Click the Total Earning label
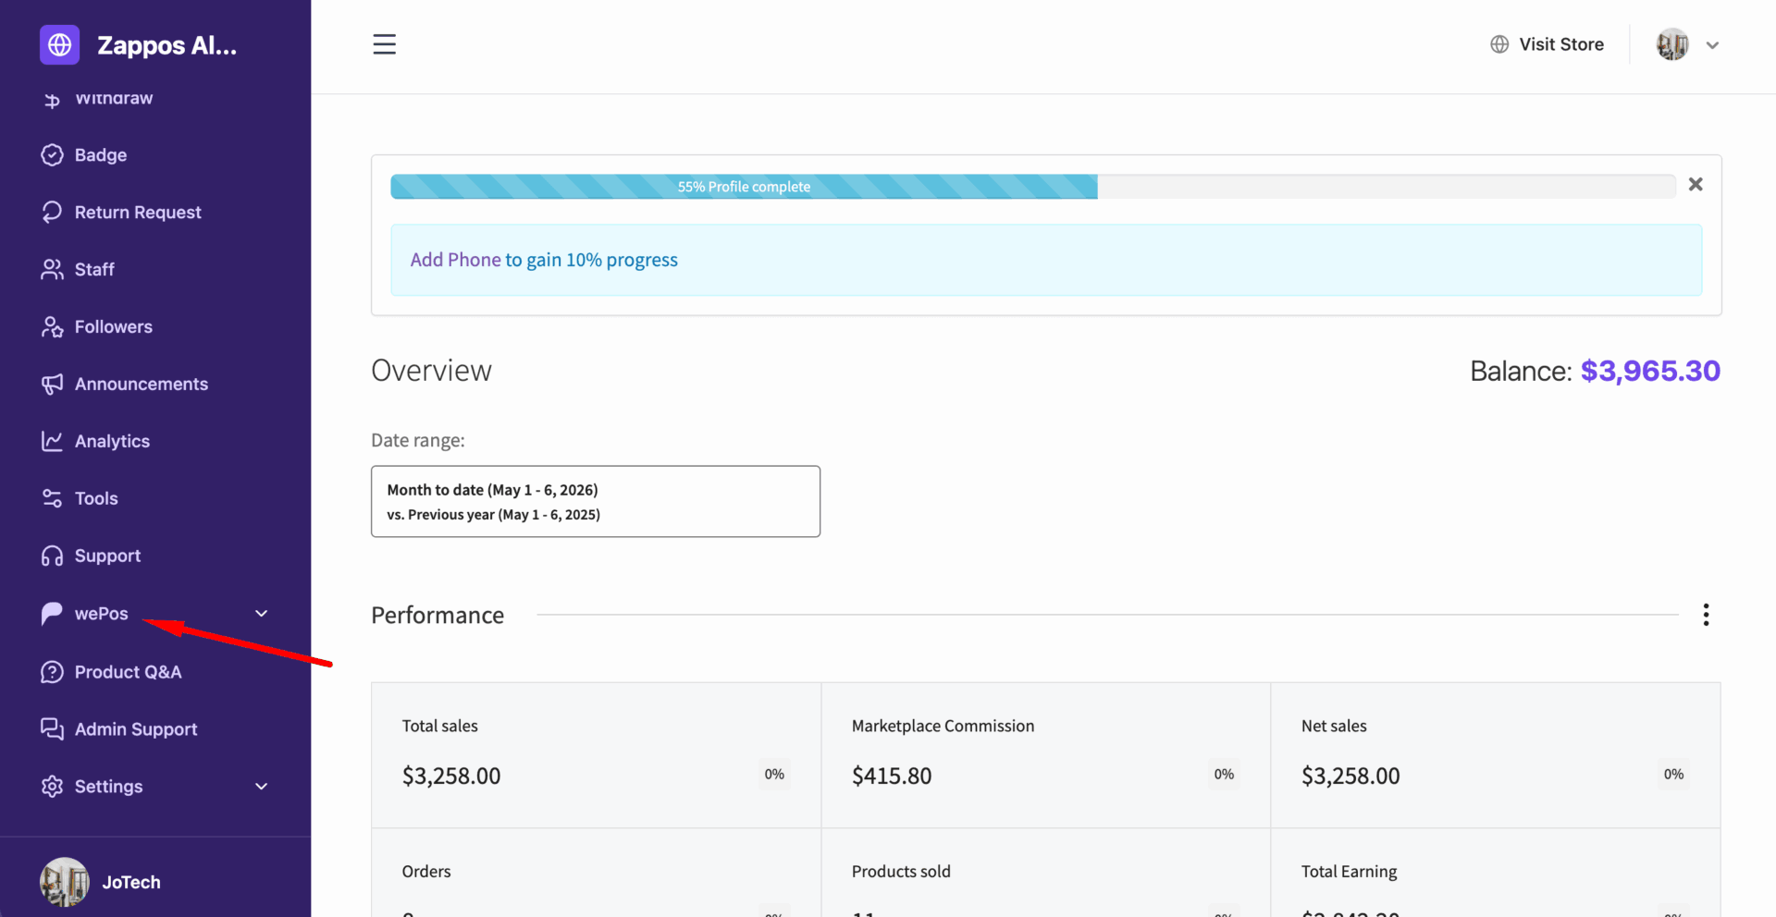The width and height of the screenshot is (1776, 917). [x=1349, y=872]
